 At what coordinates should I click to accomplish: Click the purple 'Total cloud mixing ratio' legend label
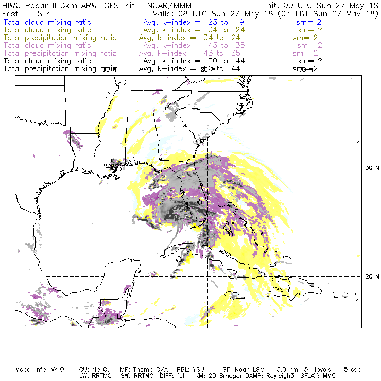click(47, 45)
